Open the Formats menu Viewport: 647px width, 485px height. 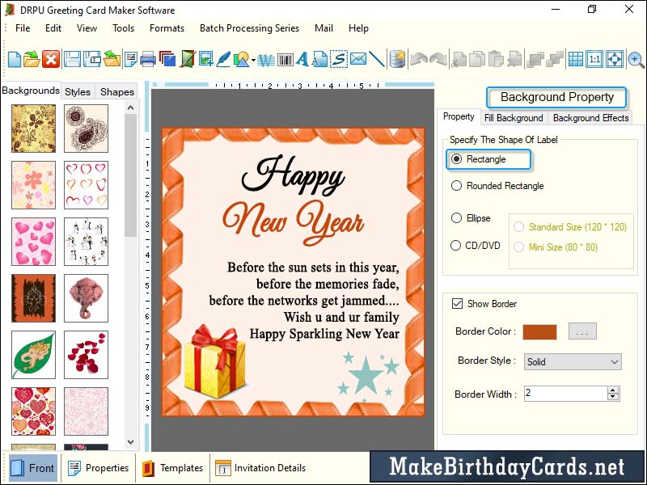click(x=167, y=27)
